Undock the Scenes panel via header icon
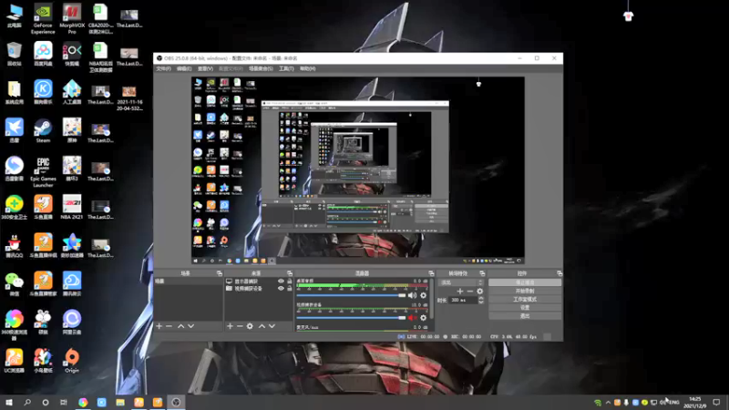This screenshot has width=729, height=410. pos(220,273)
